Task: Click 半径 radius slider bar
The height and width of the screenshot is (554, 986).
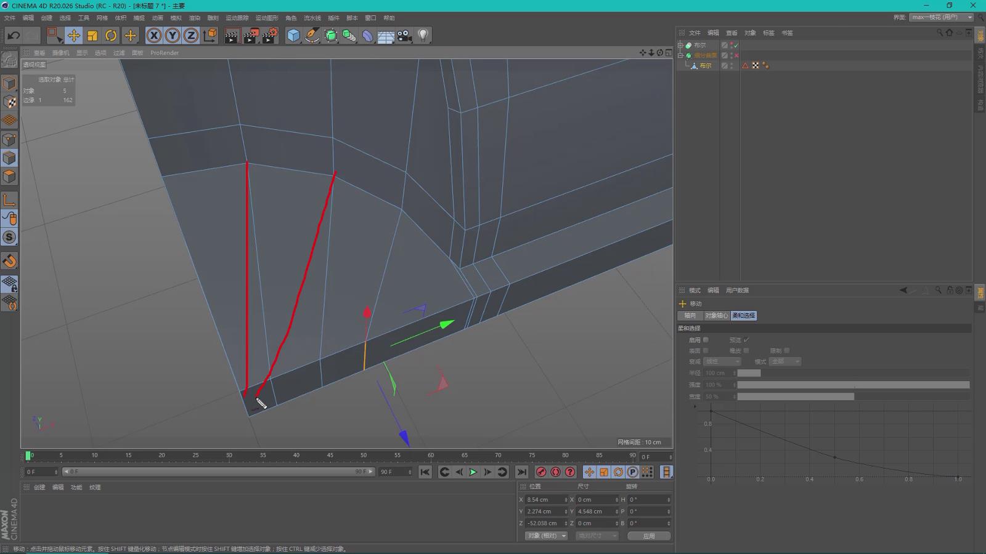Action: 854,373
